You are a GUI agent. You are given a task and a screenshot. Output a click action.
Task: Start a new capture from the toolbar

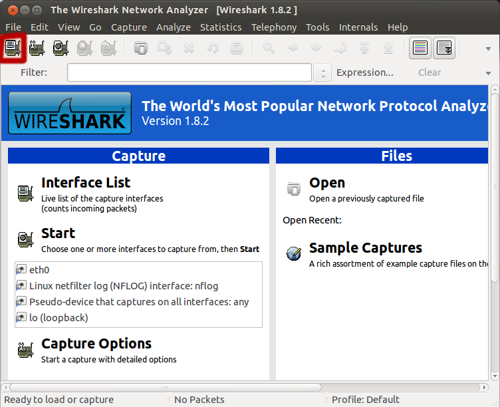61,48
